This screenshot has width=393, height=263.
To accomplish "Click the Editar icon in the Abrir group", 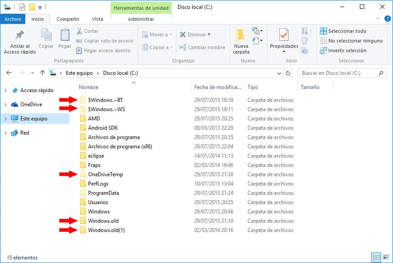I will [305, 41].
